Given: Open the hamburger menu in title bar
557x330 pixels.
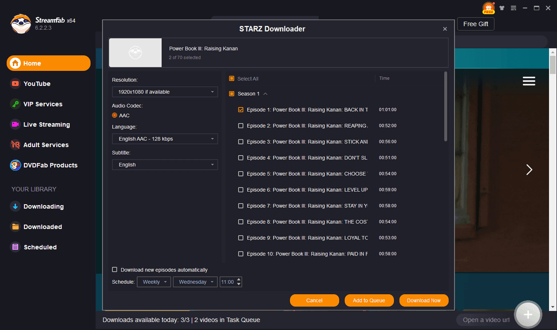Looking at the screenshot, I should [x=514, y=8].
